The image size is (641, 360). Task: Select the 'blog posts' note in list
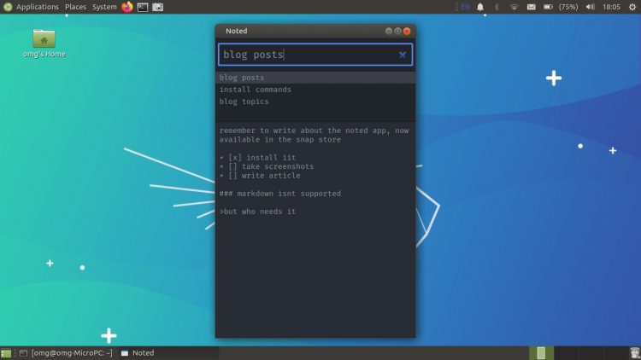pyautogui.click(x=315, y=78)
